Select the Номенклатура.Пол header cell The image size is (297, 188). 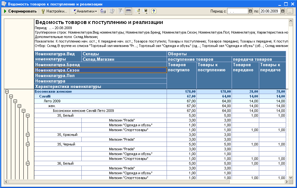coord(101,75)
